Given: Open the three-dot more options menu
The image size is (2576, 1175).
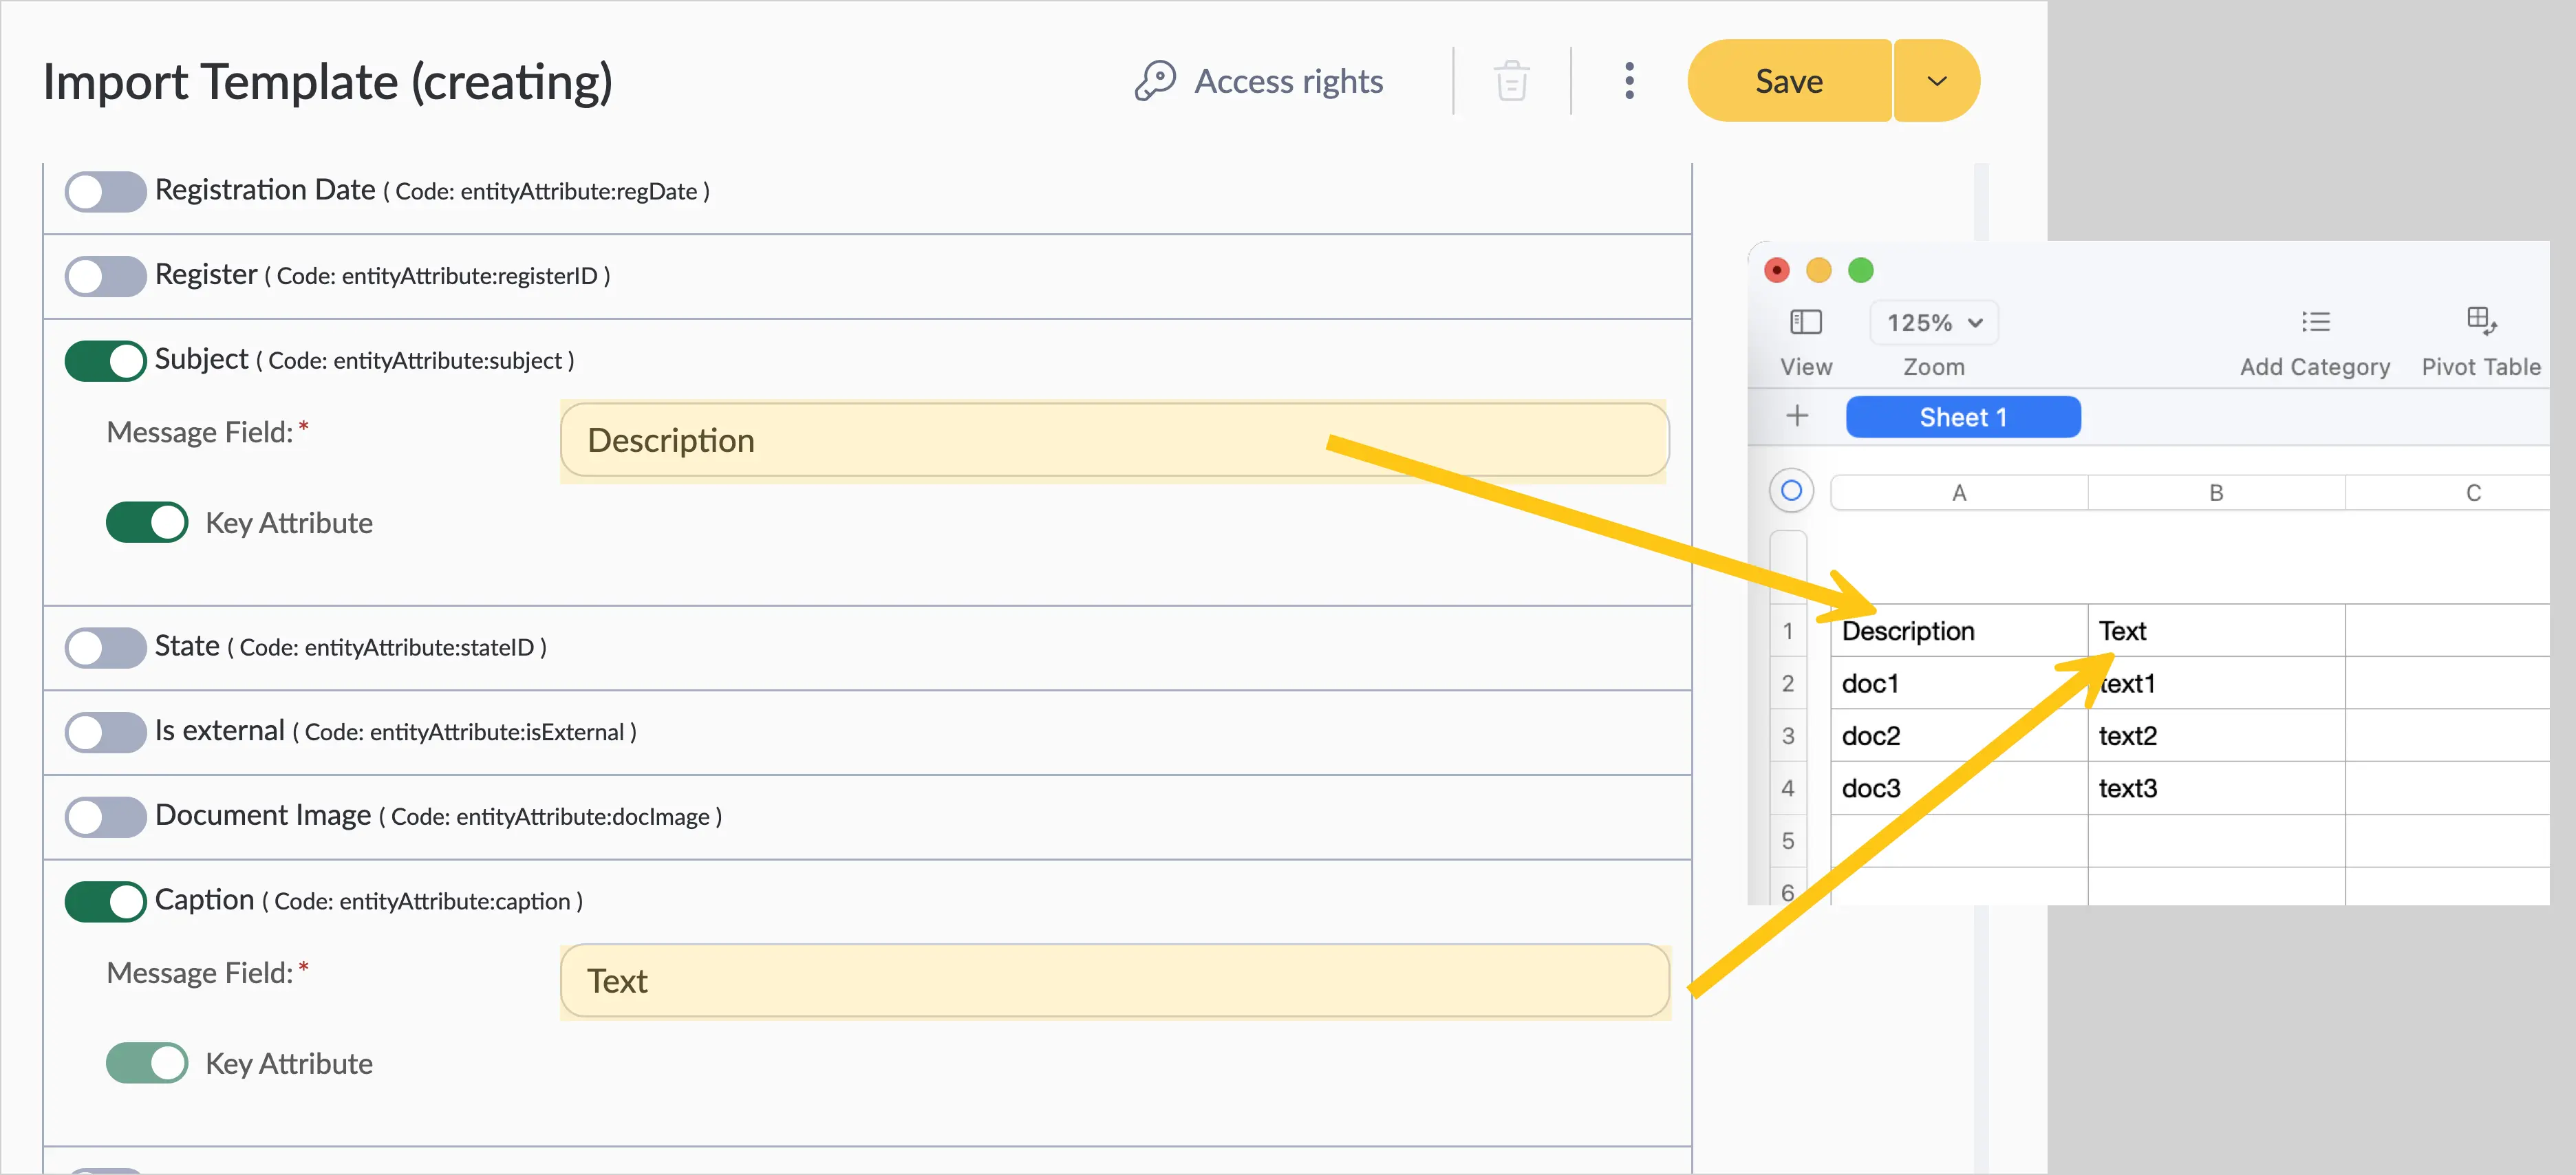Looking at the screenshot, I should (1629, 81).
